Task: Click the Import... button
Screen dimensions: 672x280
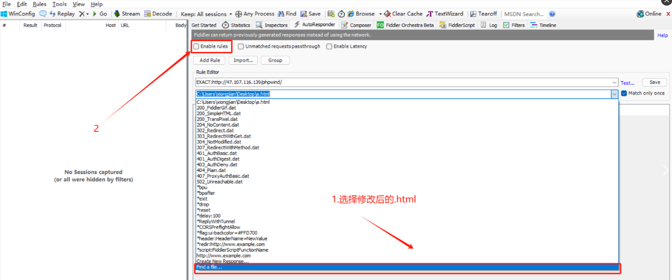Action: tap(243, 60)
